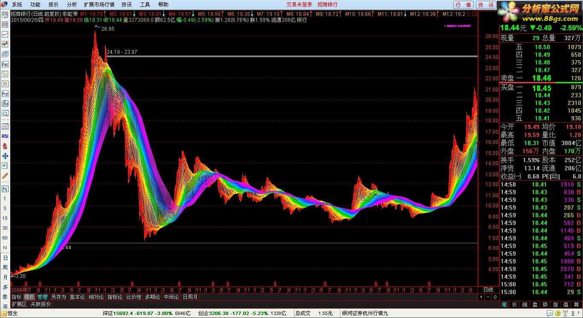Click the green arrow import sidebar icon
The height and width of the screenshot is (318, 583).
[5, 166]
